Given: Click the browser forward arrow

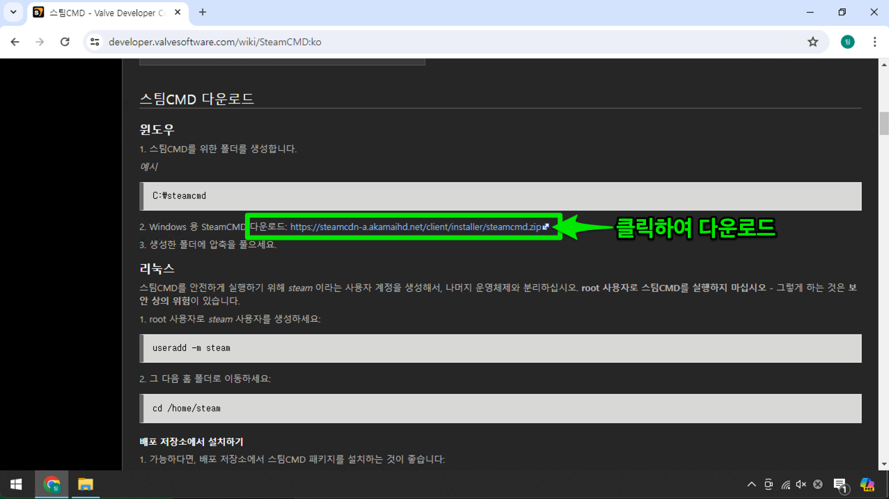Looking at the screenshot, I should pos(40,42).
